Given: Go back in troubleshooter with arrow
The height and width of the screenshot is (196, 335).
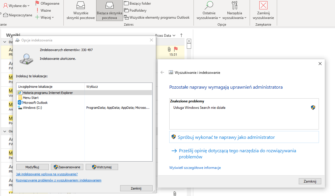Looking at the screenshot, I should pyautogui.click(x=162, y=73).
